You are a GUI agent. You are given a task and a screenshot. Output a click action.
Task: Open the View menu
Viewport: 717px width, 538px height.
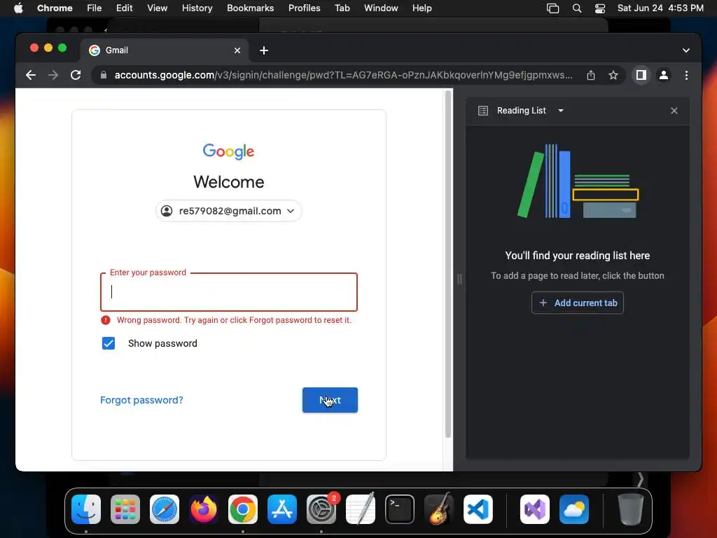coord(158,8)
